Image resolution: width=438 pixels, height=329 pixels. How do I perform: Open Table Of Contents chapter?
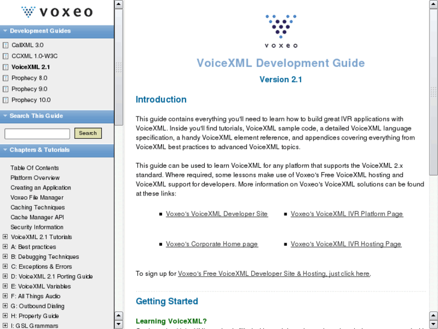pyautogui.click(x=34, y=168)
